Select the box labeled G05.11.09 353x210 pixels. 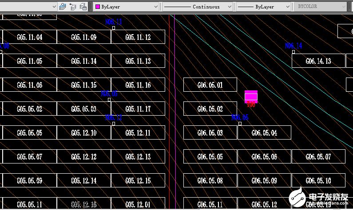[84, 37]
